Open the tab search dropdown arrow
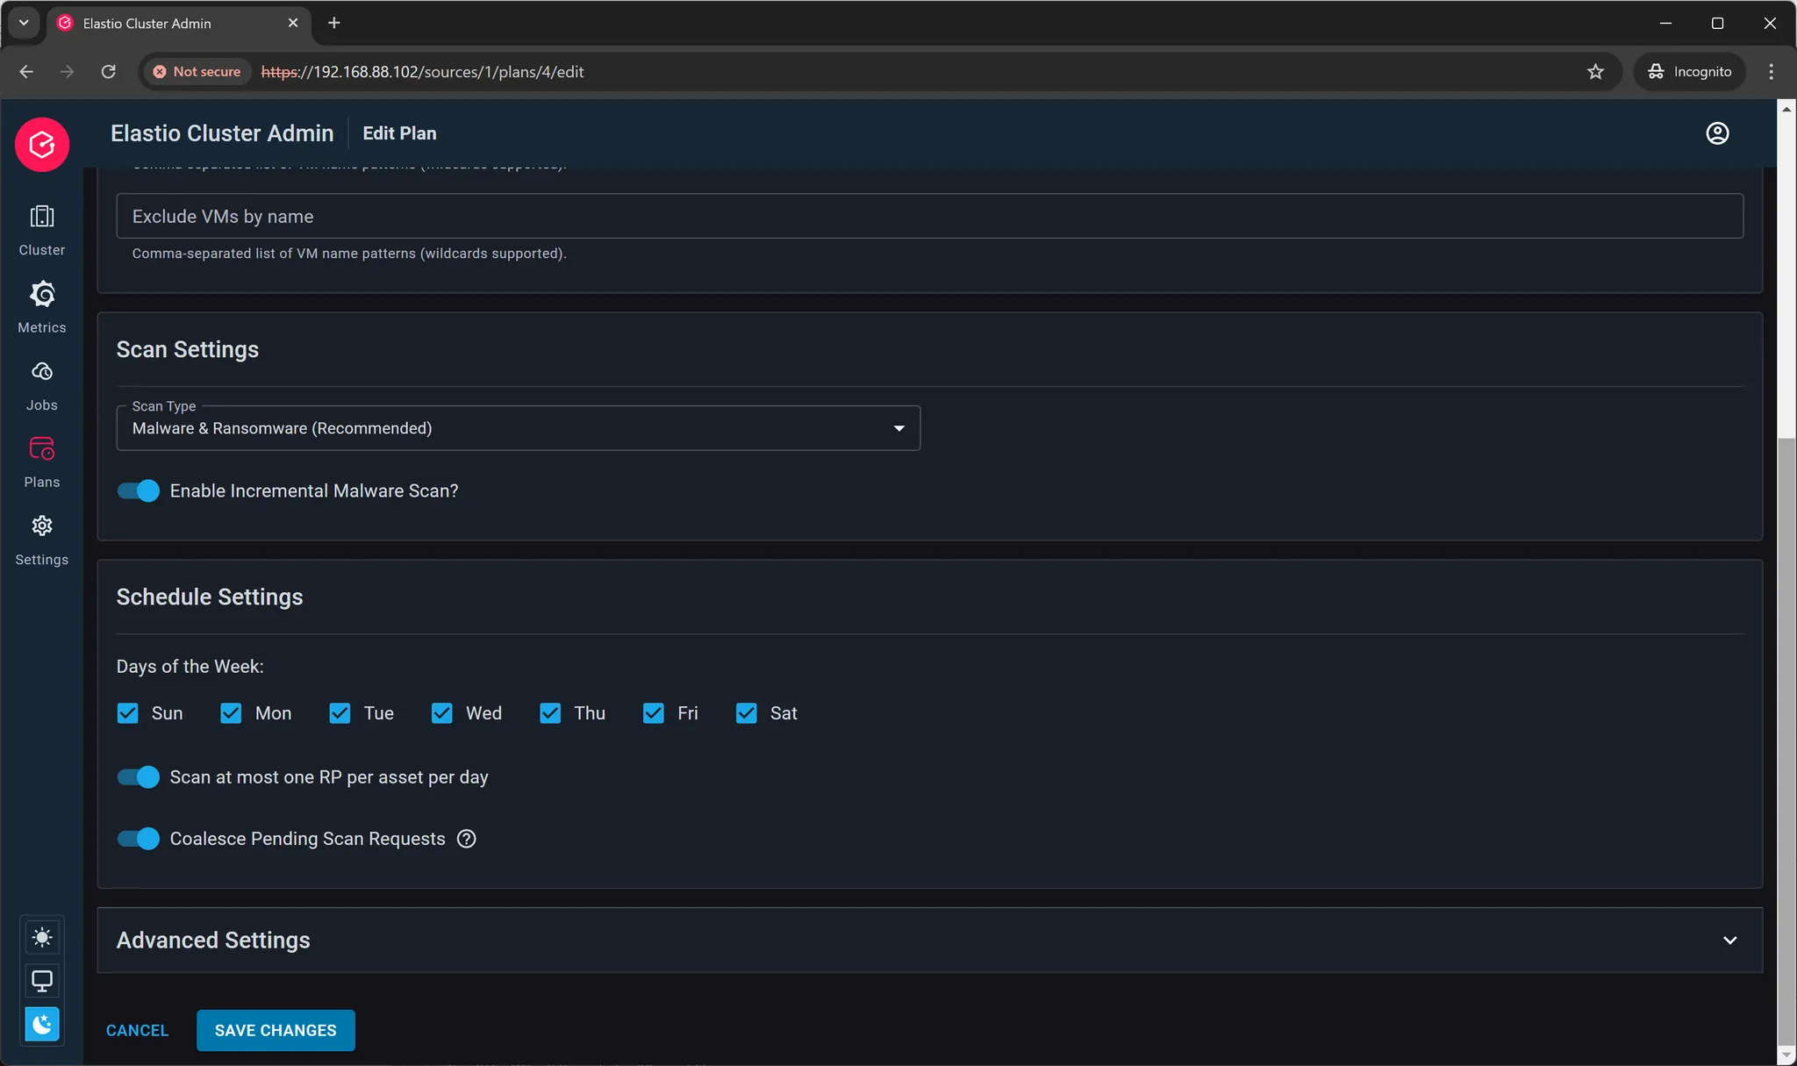Viewport: 1797px width, 1066px height. 24,23
